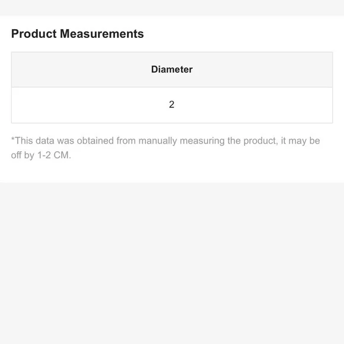Click the Product Measurements heading
This screenshot has height=344, width=344.
78,34
